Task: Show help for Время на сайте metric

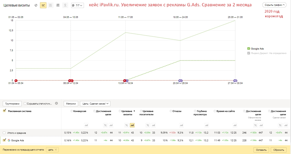Action: coord(215,111)
